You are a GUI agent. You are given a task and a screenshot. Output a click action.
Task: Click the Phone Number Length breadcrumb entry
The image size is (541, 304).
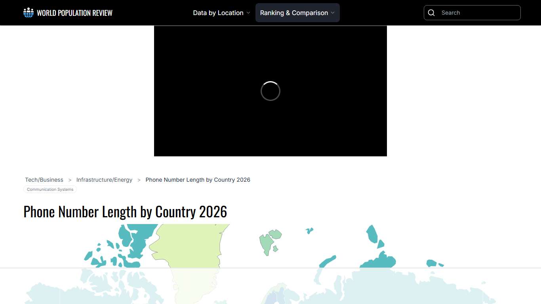198,180
